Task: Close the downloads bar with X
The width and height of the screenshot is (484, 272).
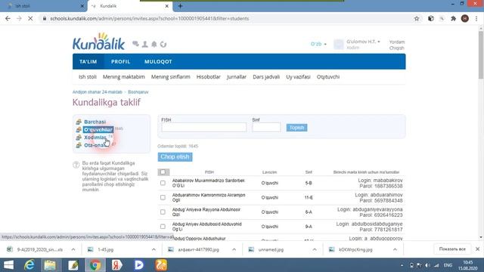Action: click(x=477, y=249)
